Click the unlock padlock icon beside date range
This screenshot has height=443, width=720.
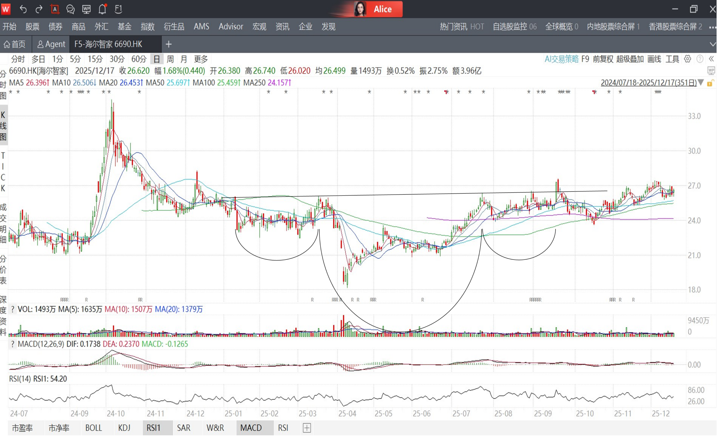pos(710,83)
